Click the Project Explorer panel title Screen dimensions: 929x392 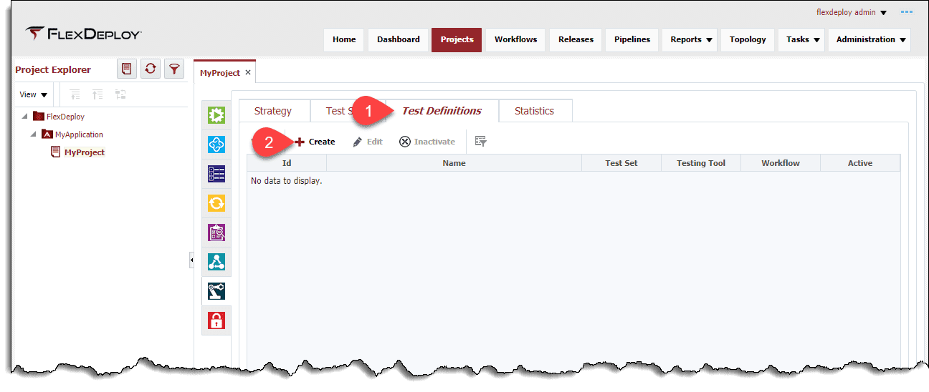(x=53, y=69)
